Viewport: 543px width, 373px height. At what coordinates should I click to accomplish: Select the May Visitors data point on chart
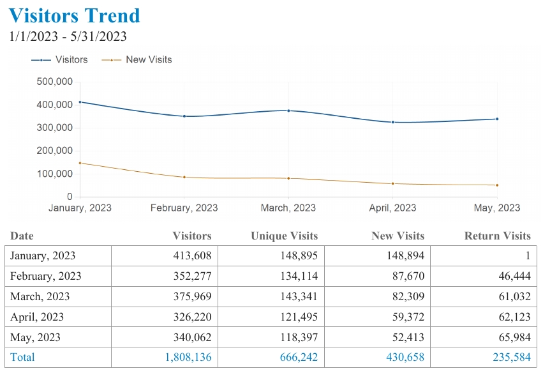click(497, 119)
